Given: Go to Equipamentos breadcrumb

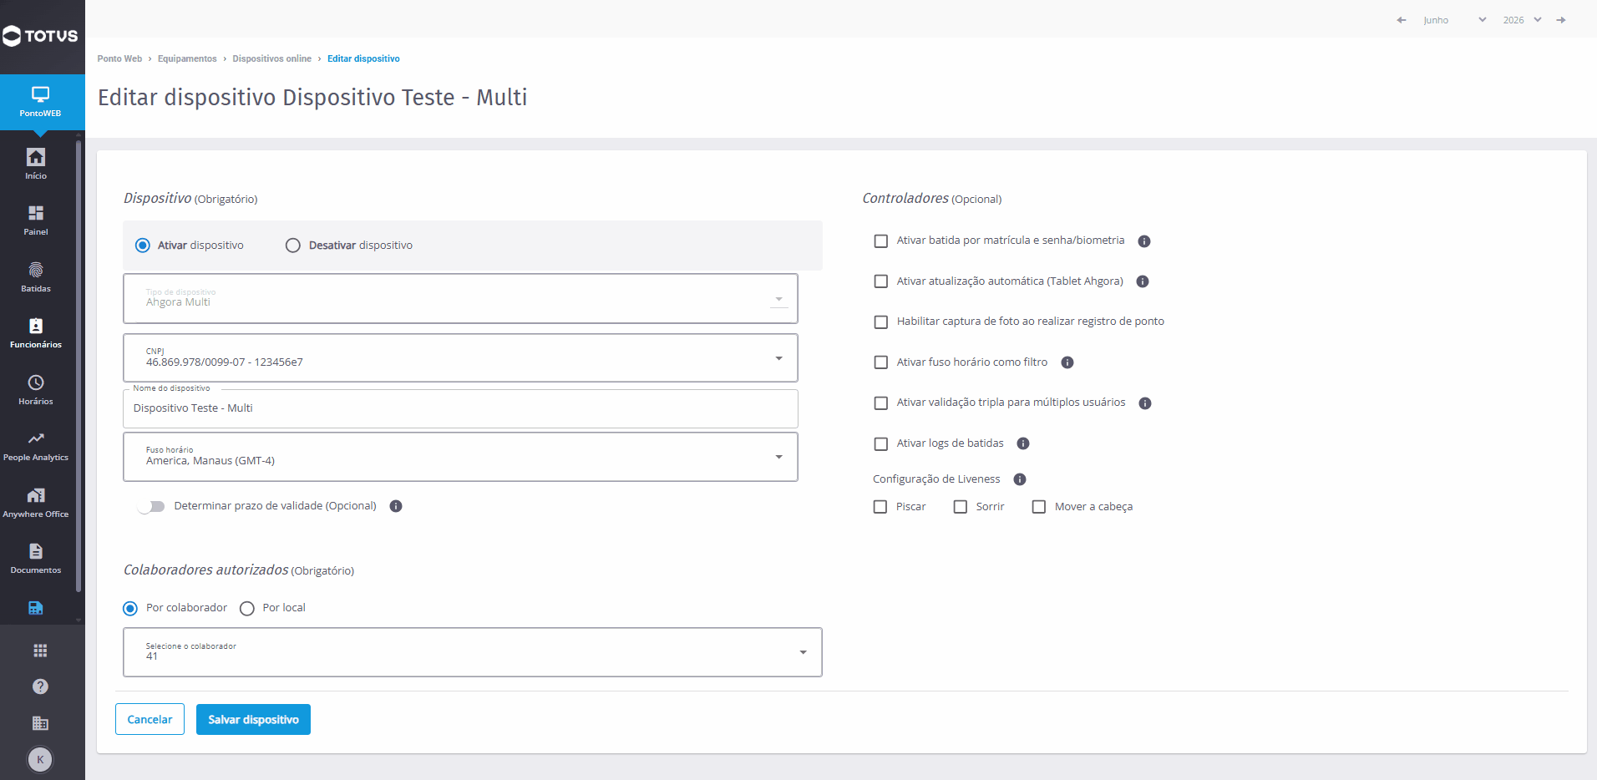Looking at the screenshot, I should point(187,58).
